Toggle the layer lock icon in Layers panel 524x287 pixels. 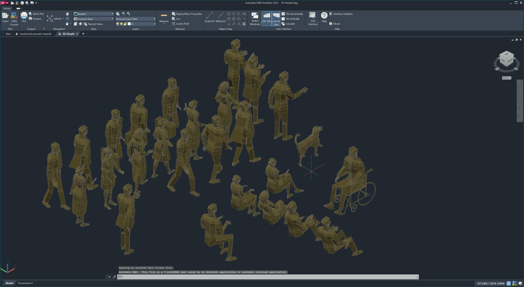pos(125,24)
